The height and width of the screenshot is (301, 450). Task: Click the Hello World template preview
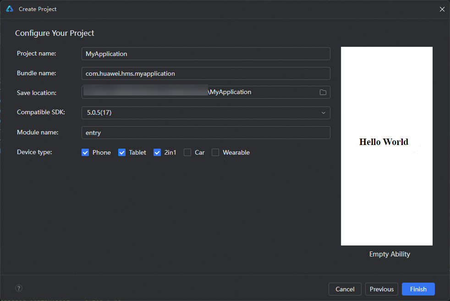tap(387, 146)
